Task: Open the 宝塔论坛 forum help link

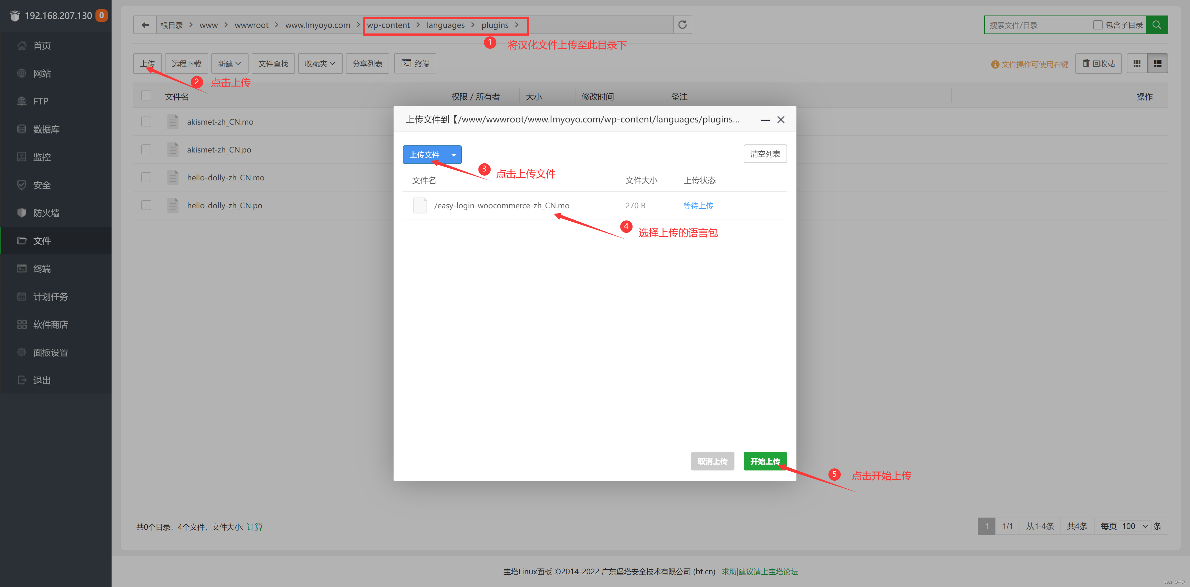Action: [760, 572]
